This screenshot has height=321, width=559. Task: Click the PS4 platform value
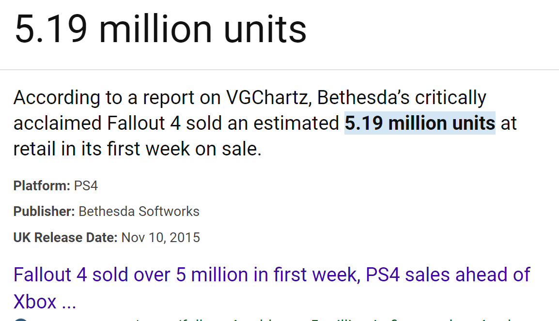(86, 185)
